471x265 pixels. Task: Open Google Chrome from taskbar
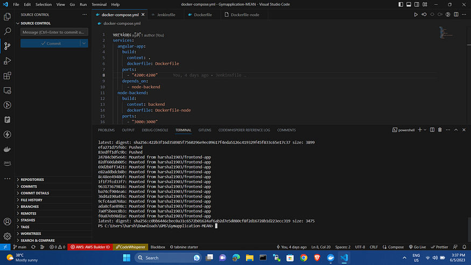(304, 257)
